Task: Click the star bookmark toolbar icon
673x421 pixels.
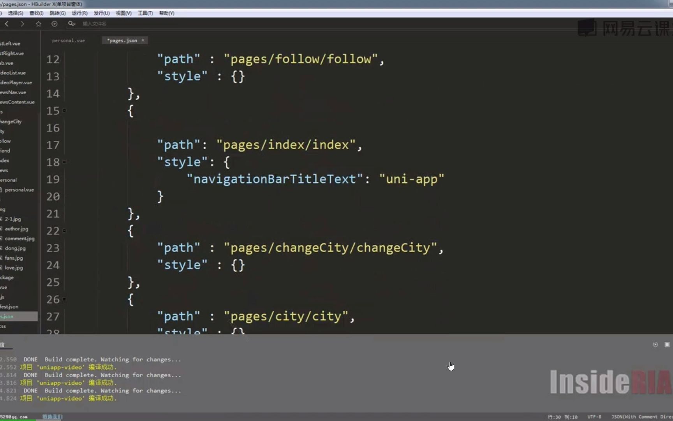Action: pos(38,24)
